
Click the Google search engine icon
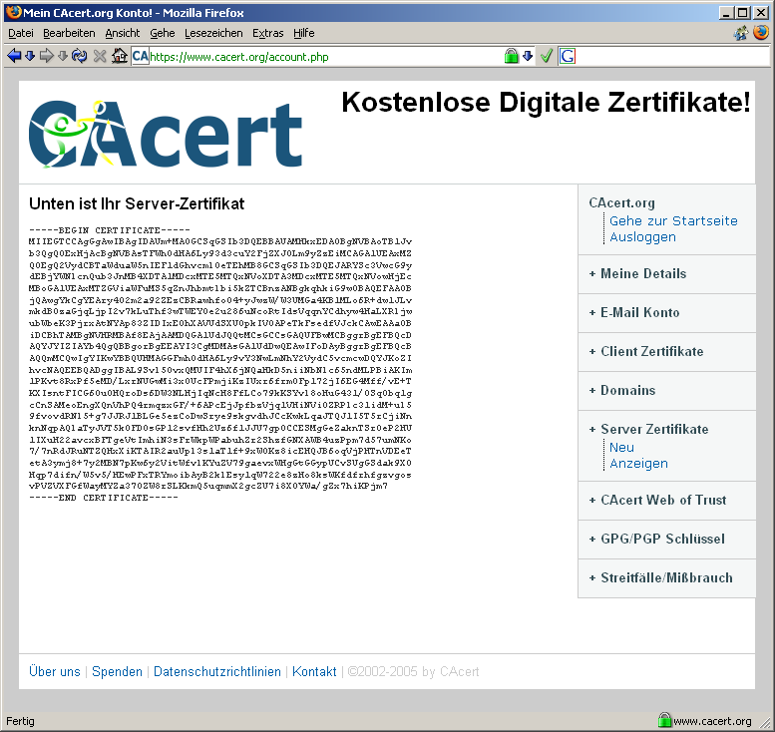568,56
